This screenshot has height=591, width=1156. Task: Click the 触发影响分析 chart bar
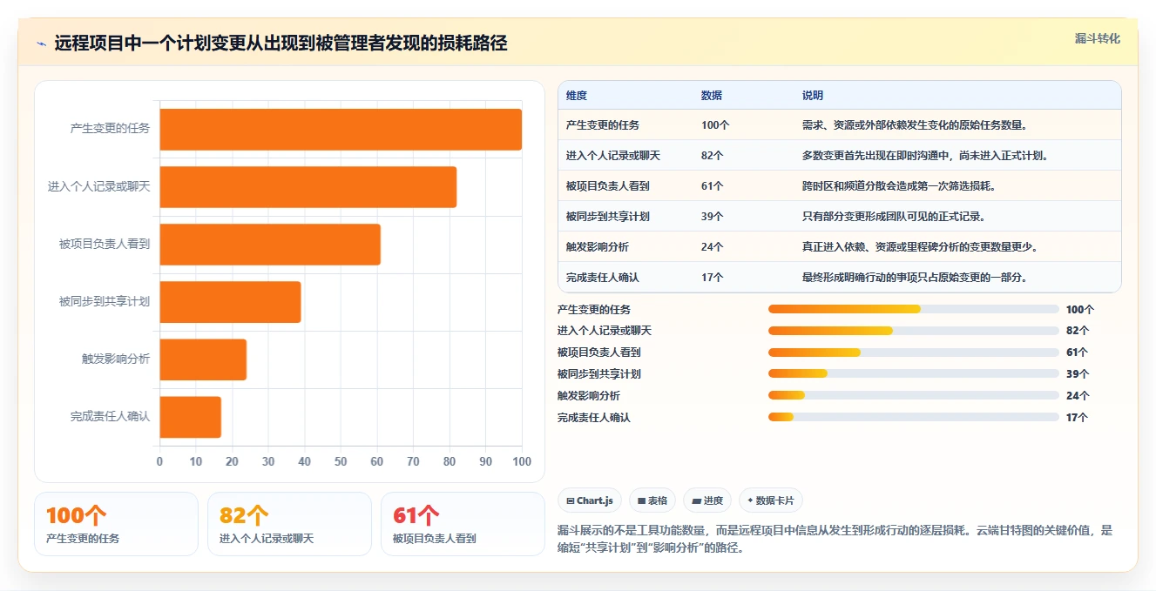[203, 359]
